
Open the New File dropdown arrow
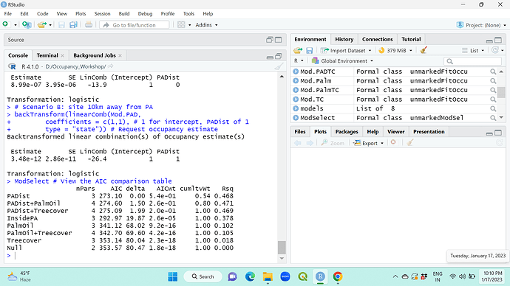15,25
